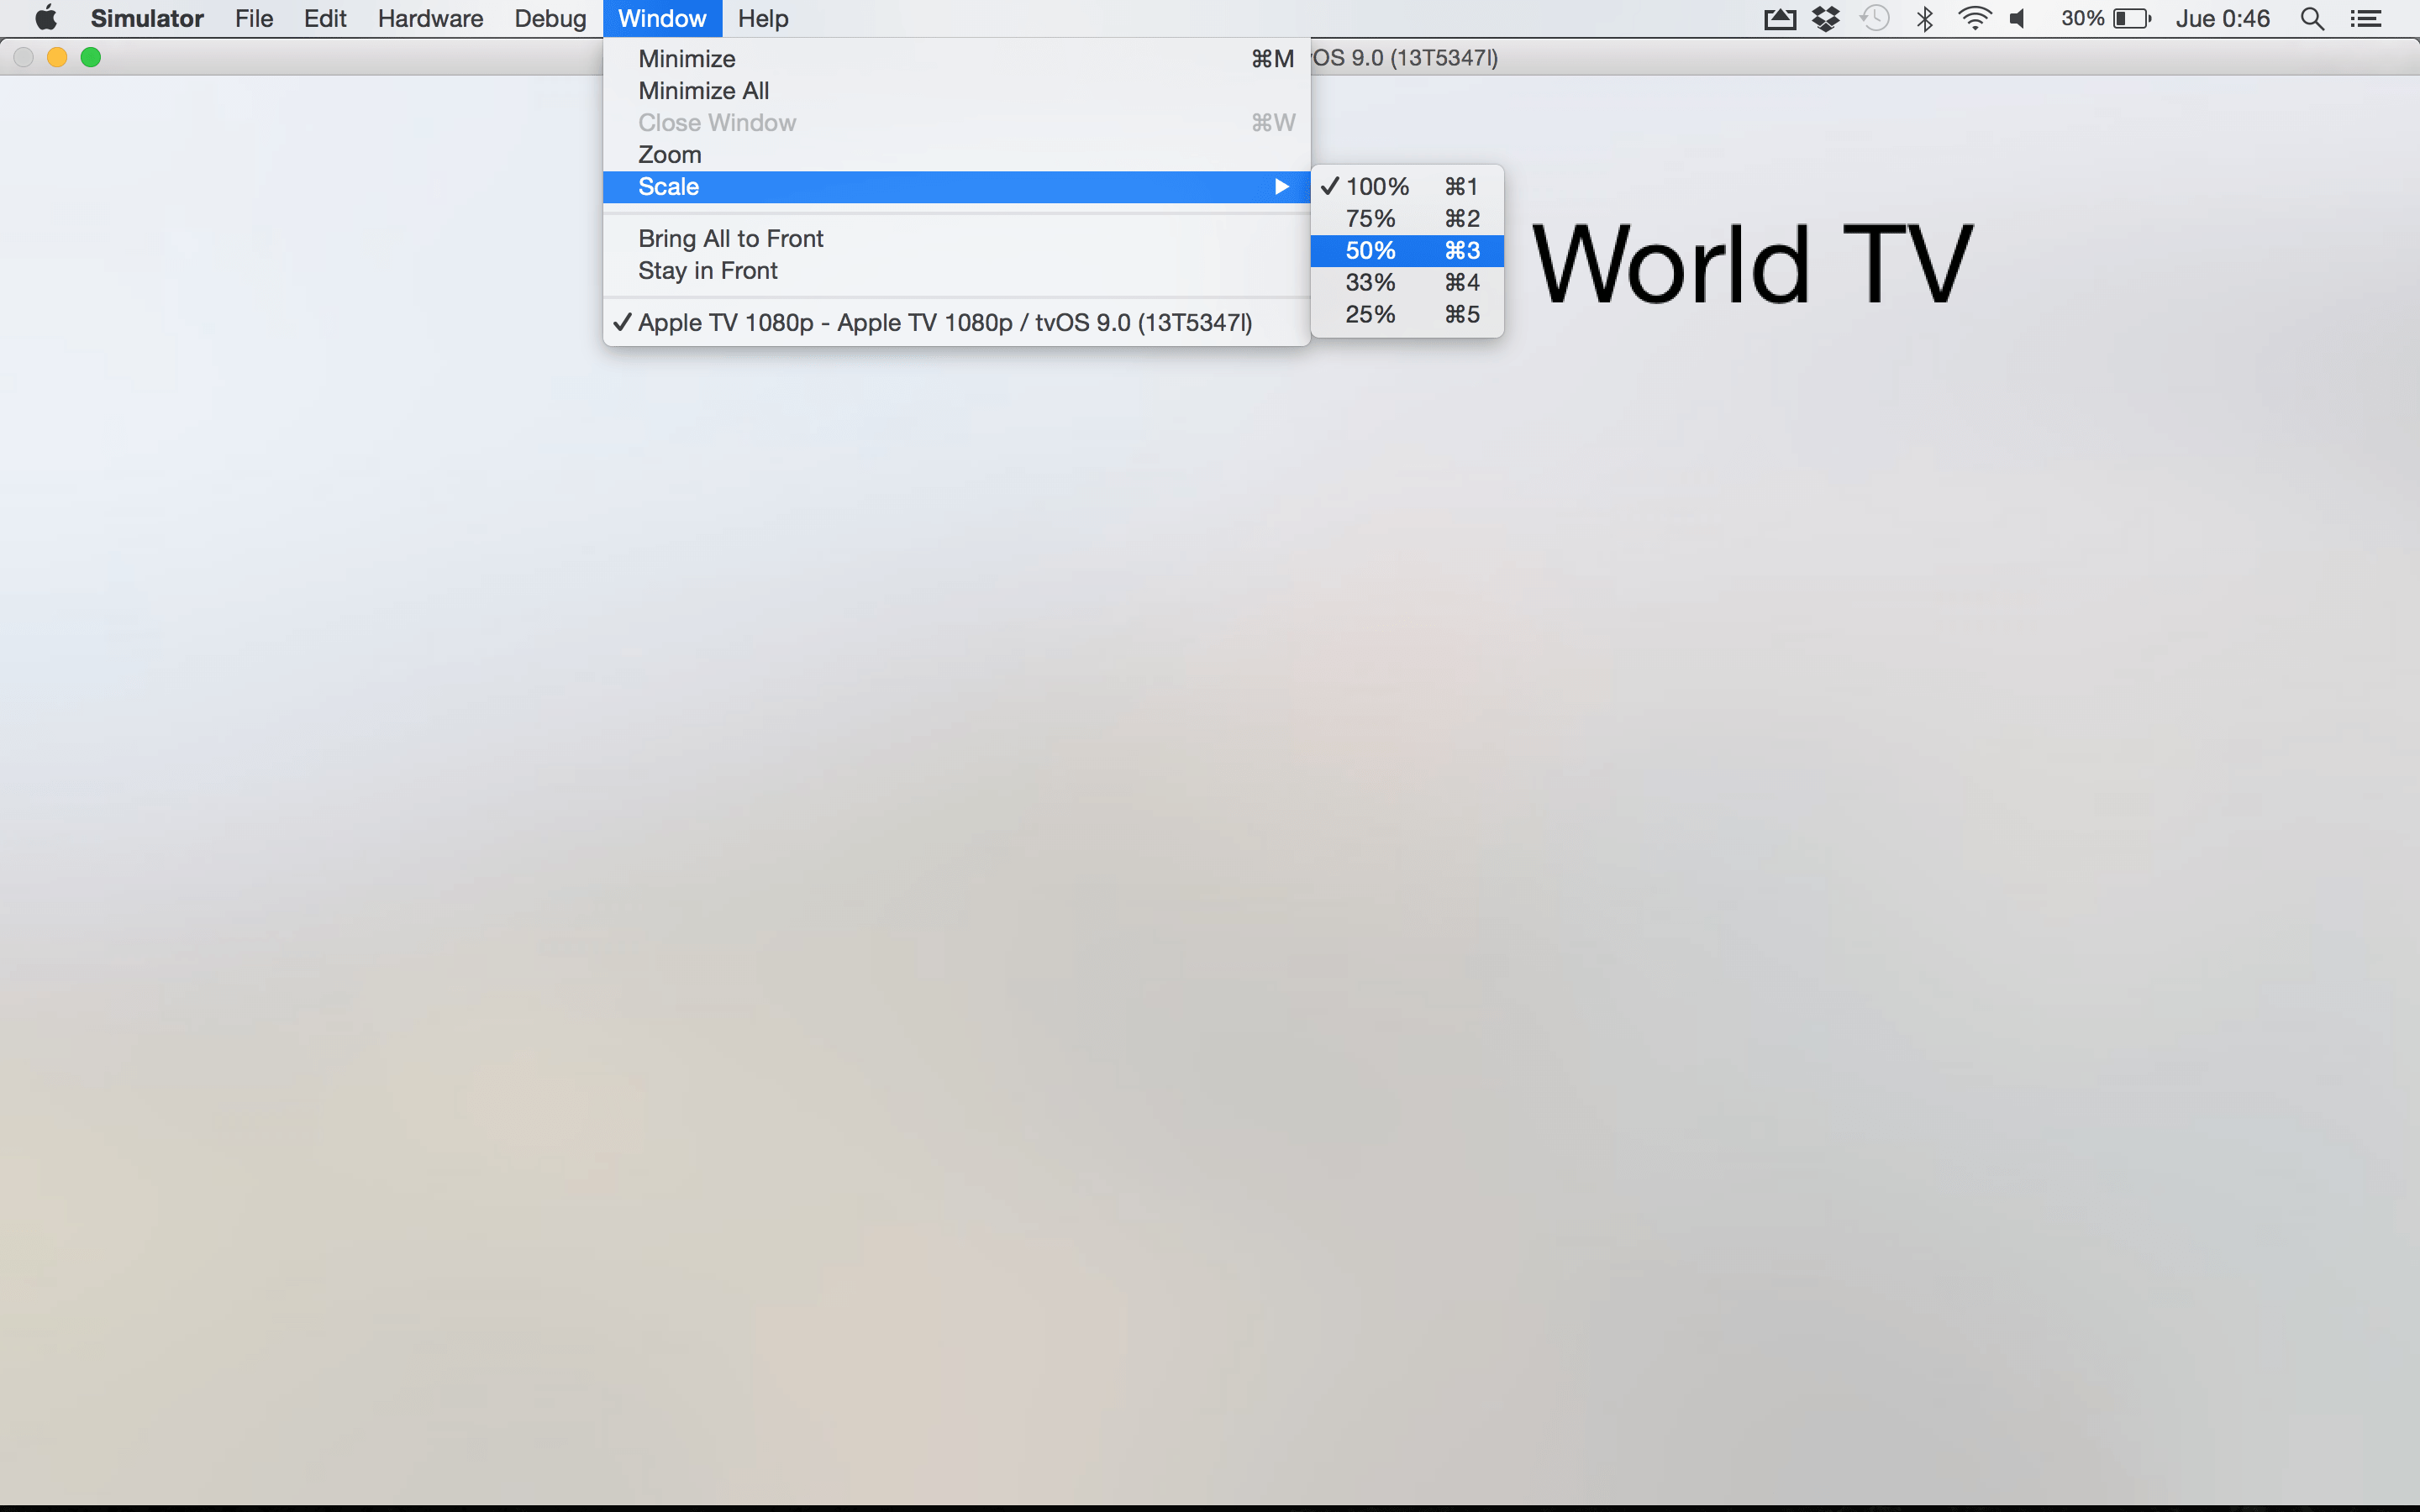Open the Debug menu
This screenshot has height=1512, width=2420.
pyautogui.click(x=550, y=18)
